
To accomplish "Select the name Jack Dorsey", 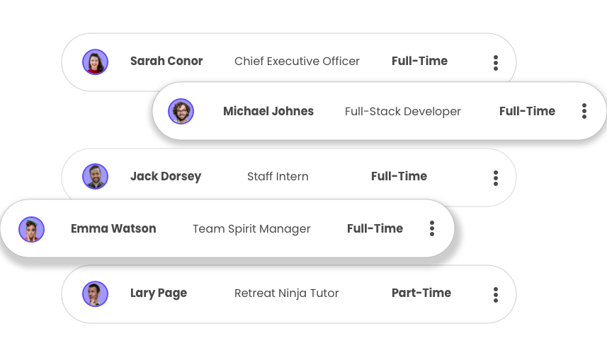I will tap(166, 177).
